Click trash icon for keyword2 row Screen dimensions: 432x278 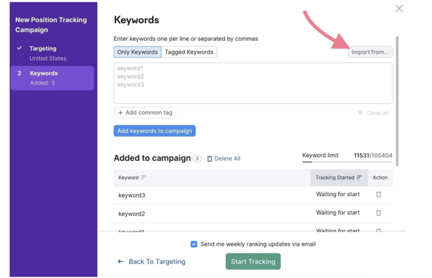378,213
